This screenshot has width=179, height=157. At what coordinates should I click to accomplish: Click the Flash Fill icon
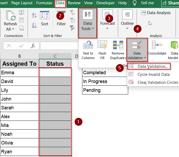coord(102,45)
